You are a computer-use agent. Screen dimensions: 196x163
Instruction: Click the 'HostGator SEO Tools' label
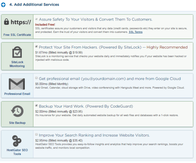click(17, 152)
